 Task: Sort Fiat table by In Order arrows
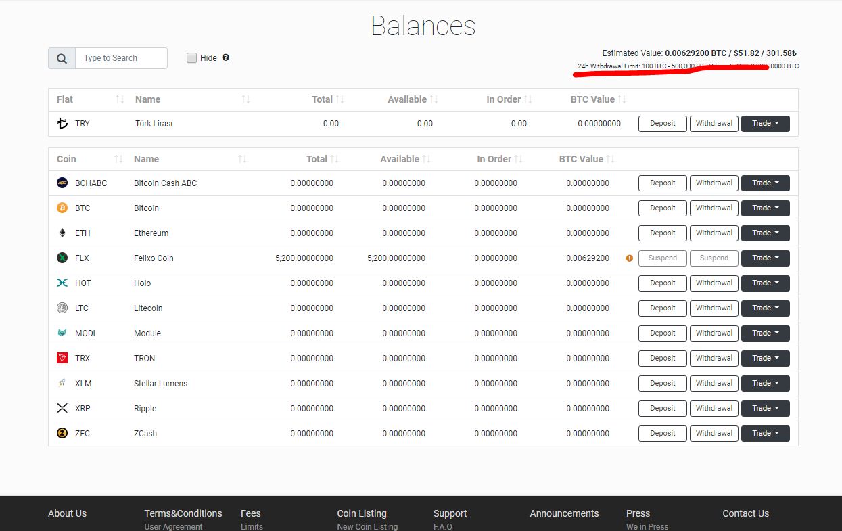pos(528,99)
